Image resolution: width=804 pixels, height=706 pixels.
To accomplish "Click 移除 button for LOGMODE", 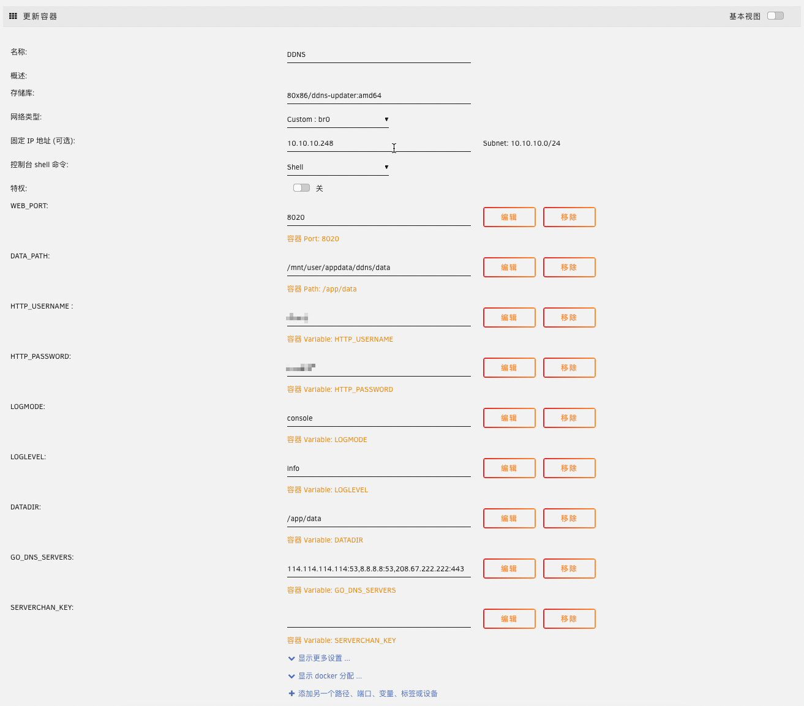I will coord(569,418).
